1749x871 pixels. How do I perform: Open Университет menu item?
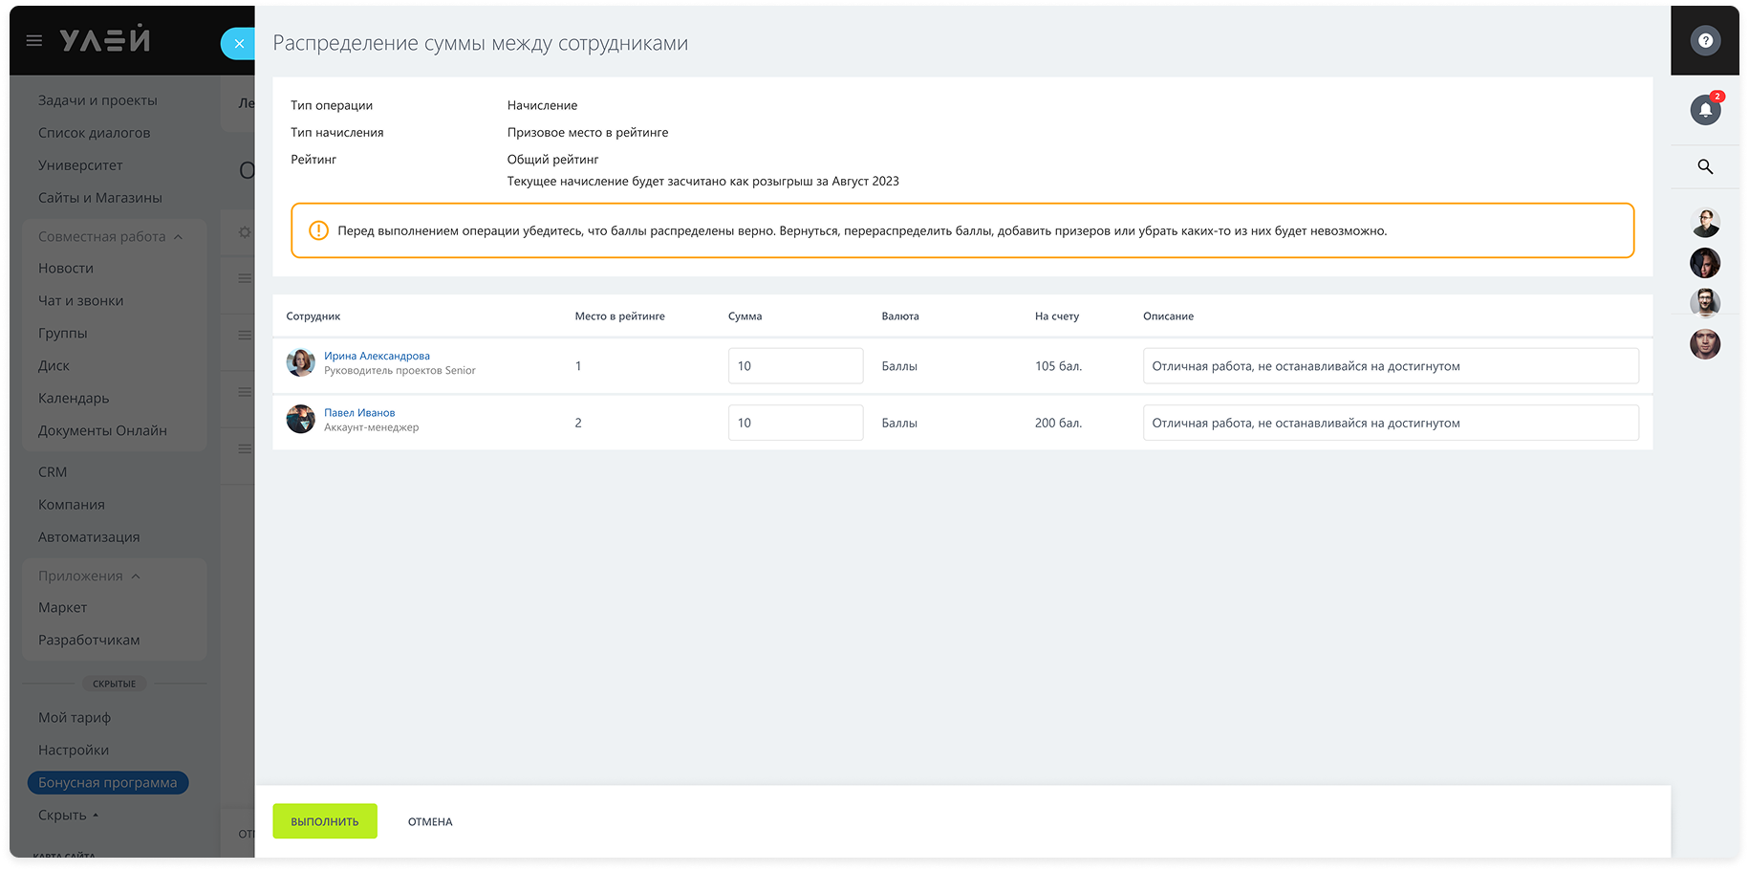[80, 165]
